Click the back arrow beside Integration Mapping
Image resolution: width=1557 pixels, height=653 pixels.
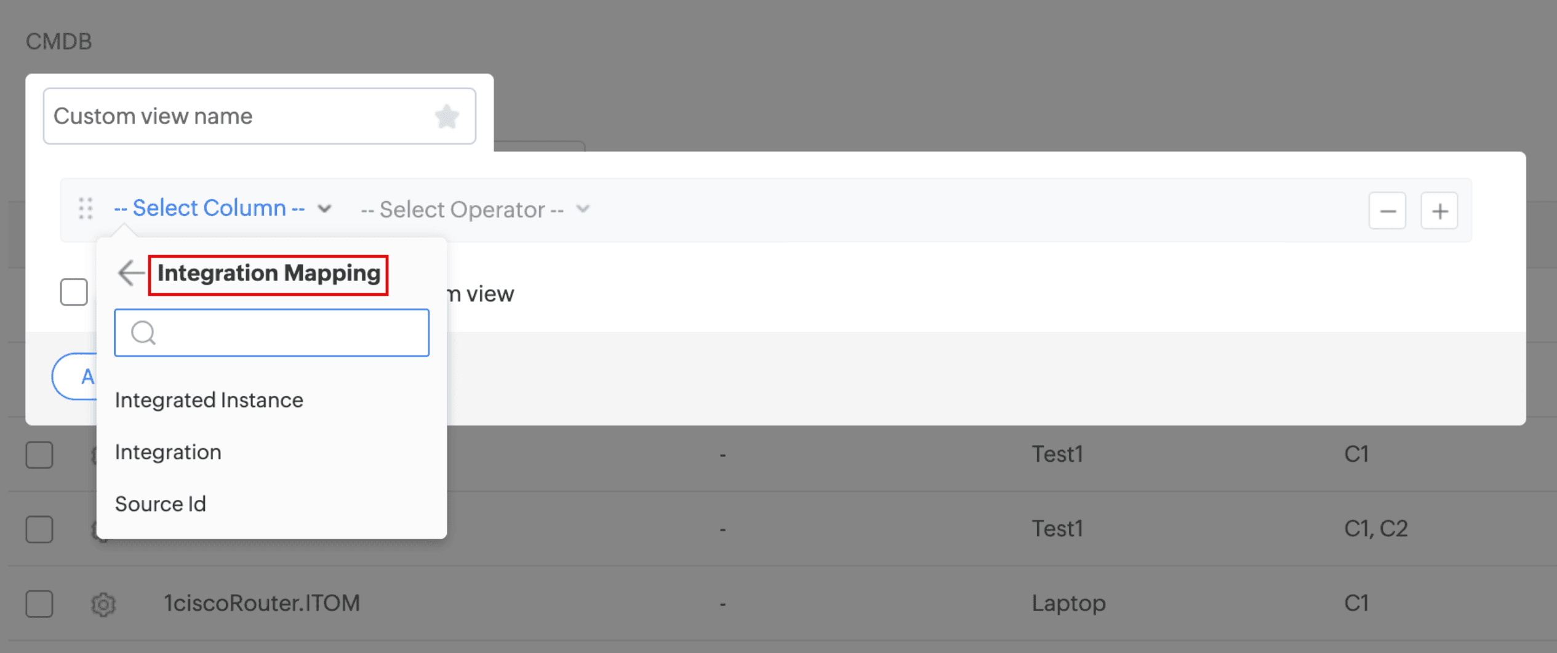pyautogui.click(x=130, y=273)
